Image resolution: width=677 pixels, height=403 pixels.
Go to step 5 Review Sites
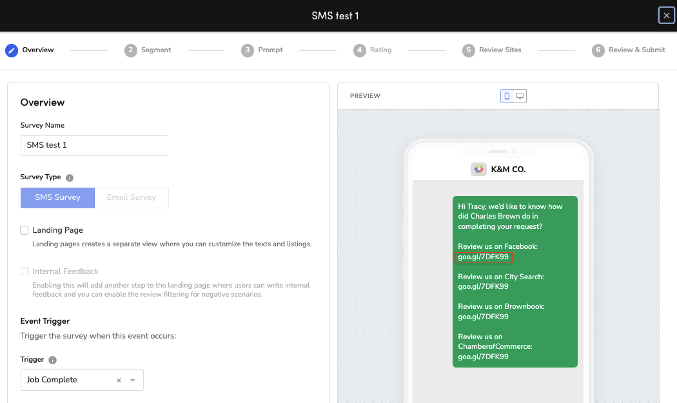[x=492, y=50]
